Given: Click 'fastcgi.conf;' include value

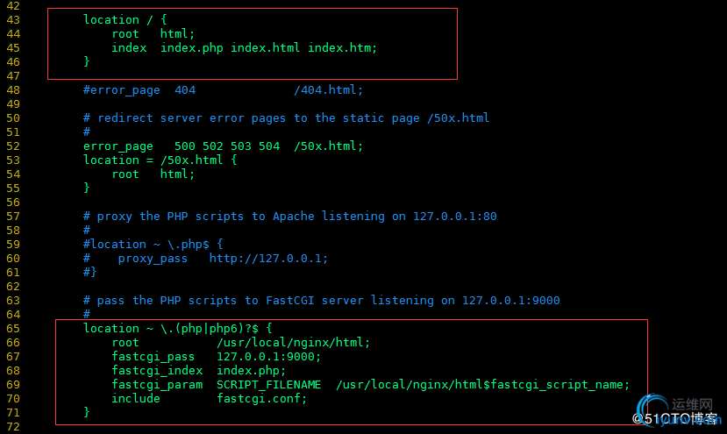Looking at the screenshot, I should tap(262, 398).
